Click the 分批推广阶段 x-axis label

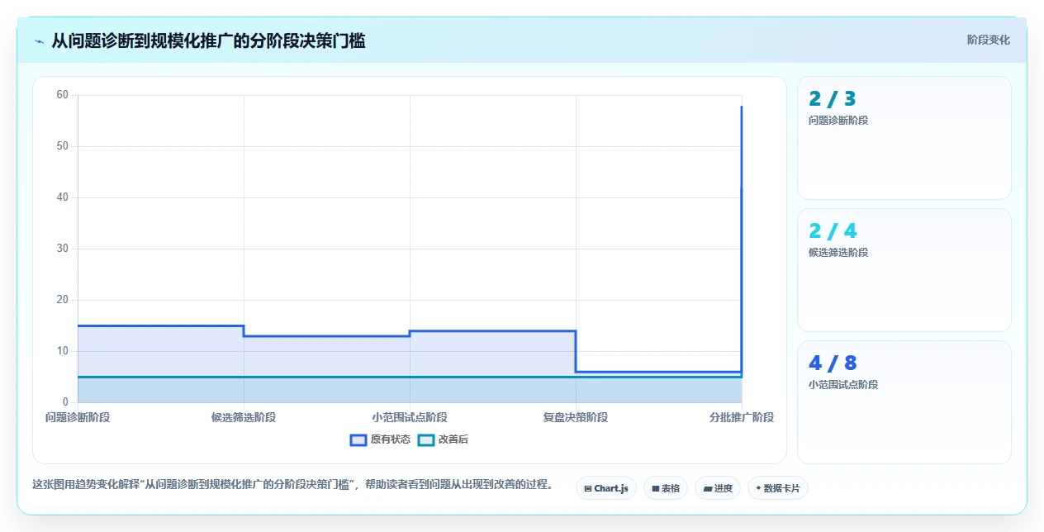pos(742,417)
